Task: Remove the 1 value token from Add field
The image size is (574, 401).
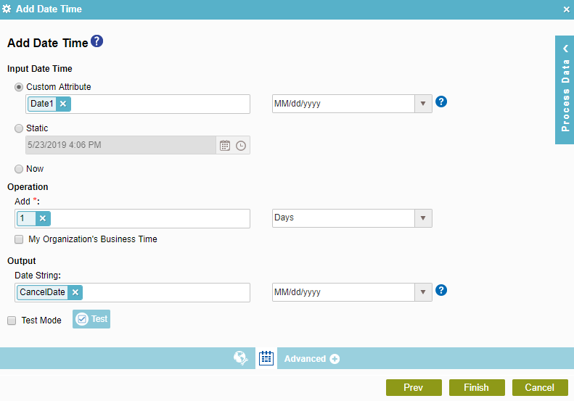Action: click(42, 218)
